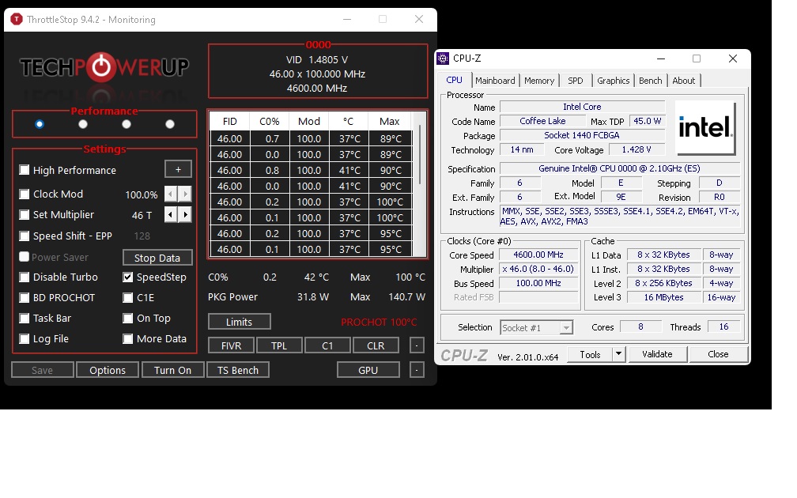Select the fourth Performance profile radio button
Screen dimensions: 797x498
(x=170, y=124)
